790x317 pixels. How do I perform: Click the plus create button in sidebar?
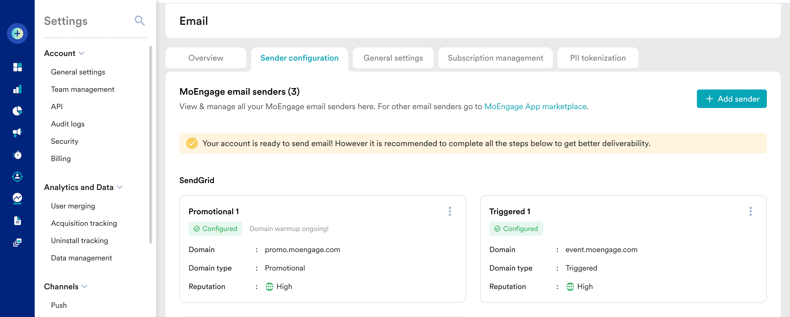pos(17,33)
